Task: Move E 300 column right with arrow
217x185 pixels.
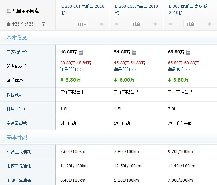Action: [210, 24]
